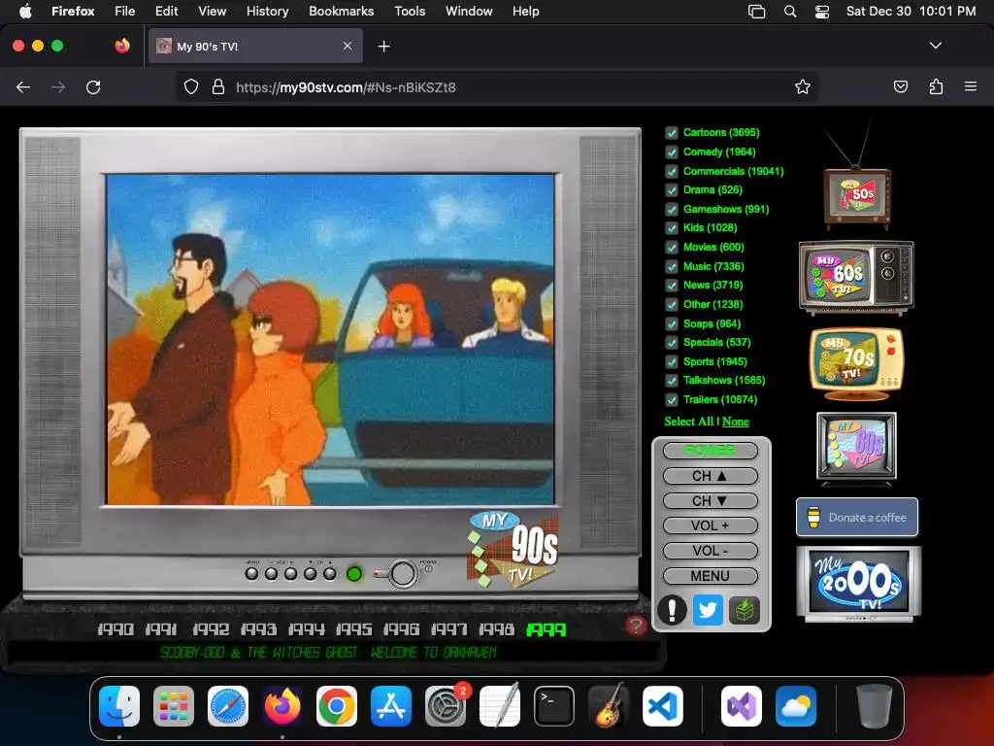The image size is (994, 746).
Task: Click the shield tracking protection icon
Action: [x=191, y=86]
